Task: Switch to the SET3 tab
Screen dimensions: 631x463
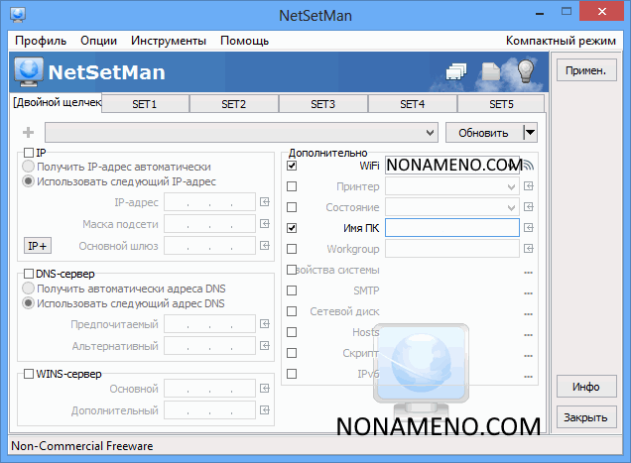Action: coord(322,104)
